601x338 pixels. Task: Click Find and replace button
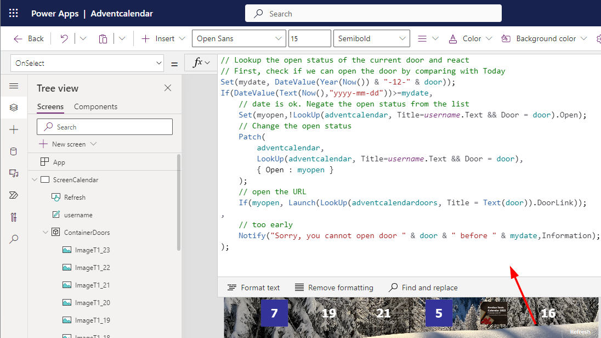(423, 288)
